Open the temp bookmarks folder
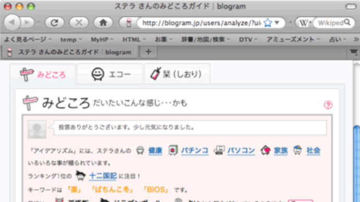 (71, 40)
